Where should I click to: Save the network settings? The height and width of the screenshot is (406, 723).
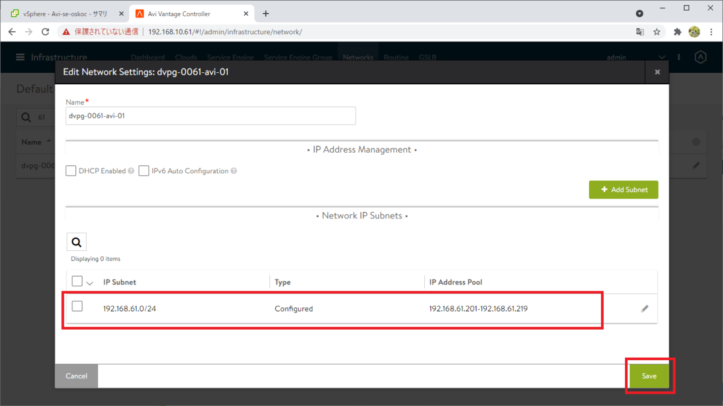(x=649, y=376)
